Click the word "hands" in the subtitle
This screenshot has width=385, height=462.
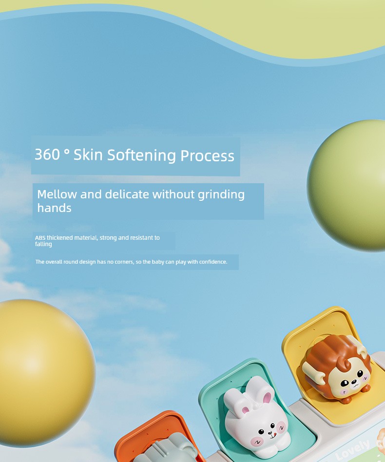coord(54,208)
